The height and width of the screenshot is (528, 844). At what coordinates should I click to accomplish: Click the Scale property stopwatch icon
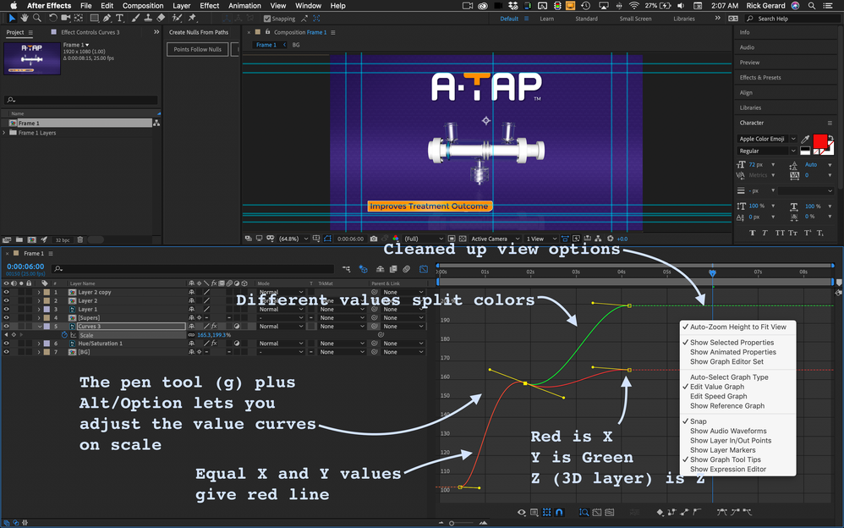[x=64, y=335]
